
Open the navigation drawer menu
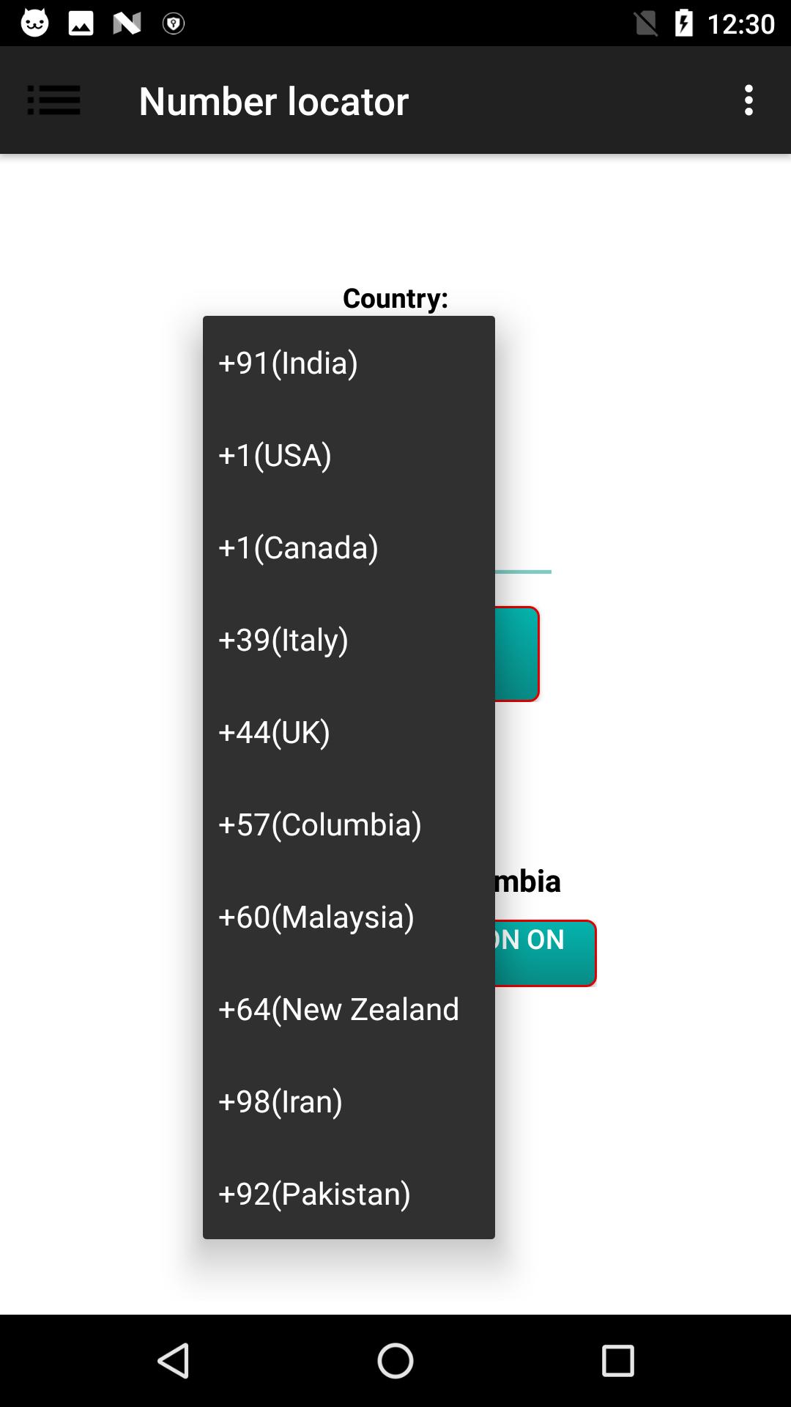pyautogui.click(x=53, y=100)
